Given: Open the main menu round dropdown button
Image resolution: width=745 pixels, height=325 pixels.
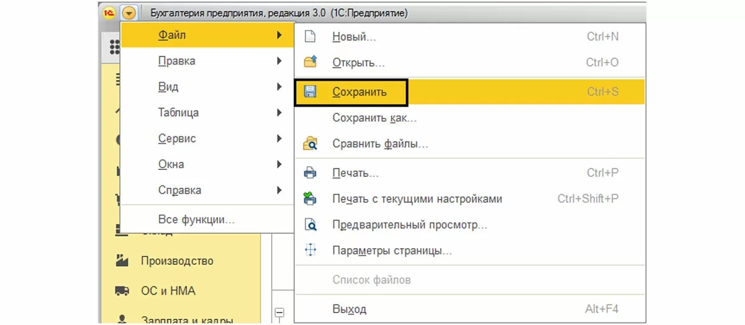Looking at the screenshot, I should coord(129,12).
